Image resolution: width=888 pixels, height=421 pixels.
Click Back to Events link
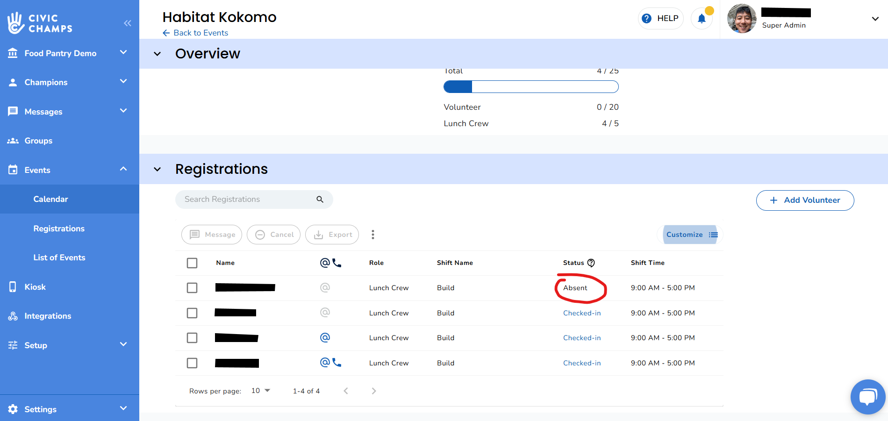point(195,33)
